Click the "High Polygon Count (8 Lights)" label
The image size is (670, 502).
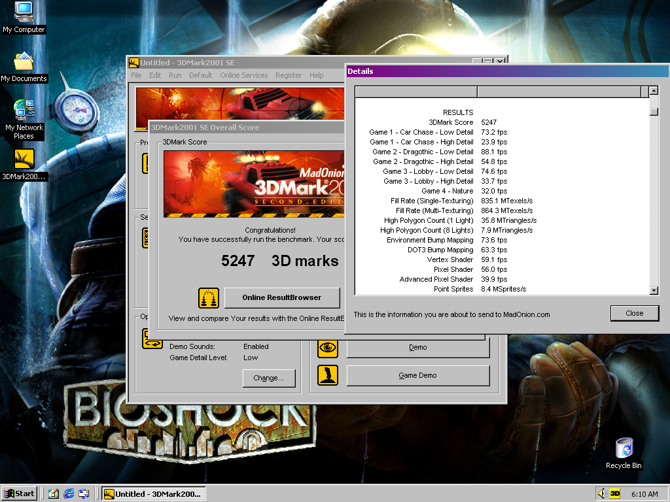coord(427,231)
